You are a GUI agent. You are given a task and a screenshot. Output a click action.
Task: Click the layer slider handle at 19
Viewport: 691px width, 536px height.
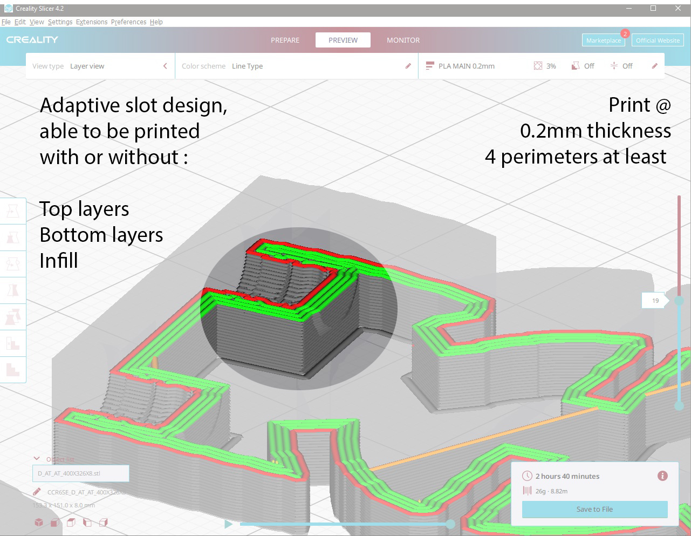coord(679,300)
